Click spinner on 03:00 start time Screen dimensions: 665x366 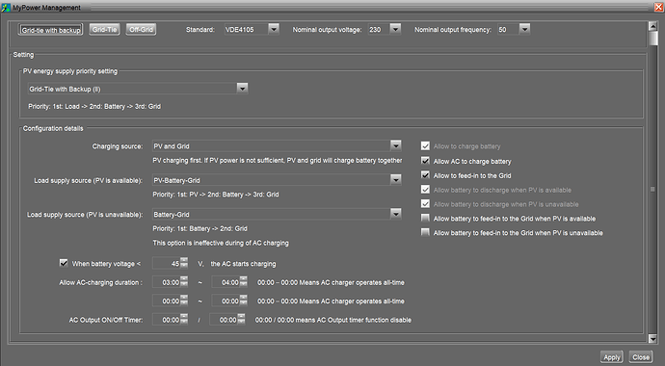(184, 282)
